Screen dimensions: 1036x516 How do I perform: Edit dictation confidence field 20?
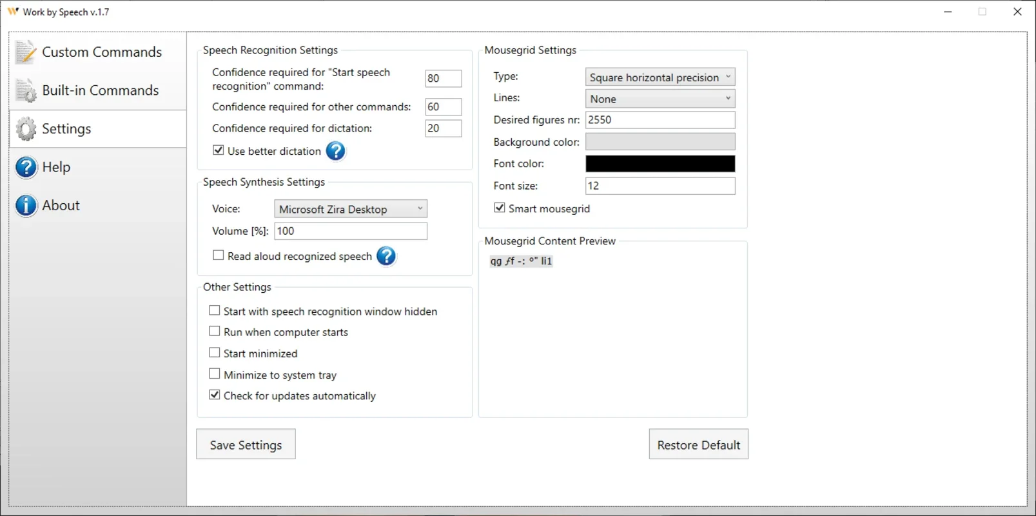pyautogui.click(x=444, y=128)
